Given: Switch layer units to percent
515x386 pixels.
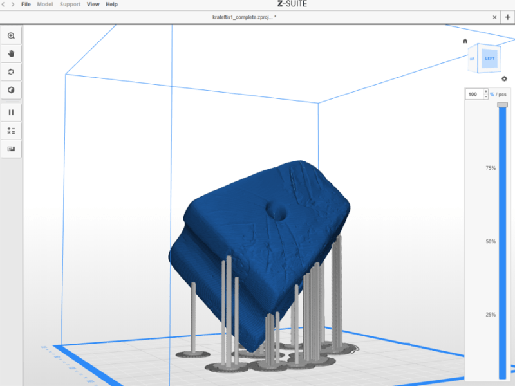Looking at the screenshot, I should click(492, 95).
